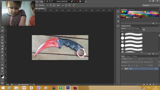Click the foreground black color box
Image resolution: width=160 pixels, height=90 pixels.
(x=1, y=76)
